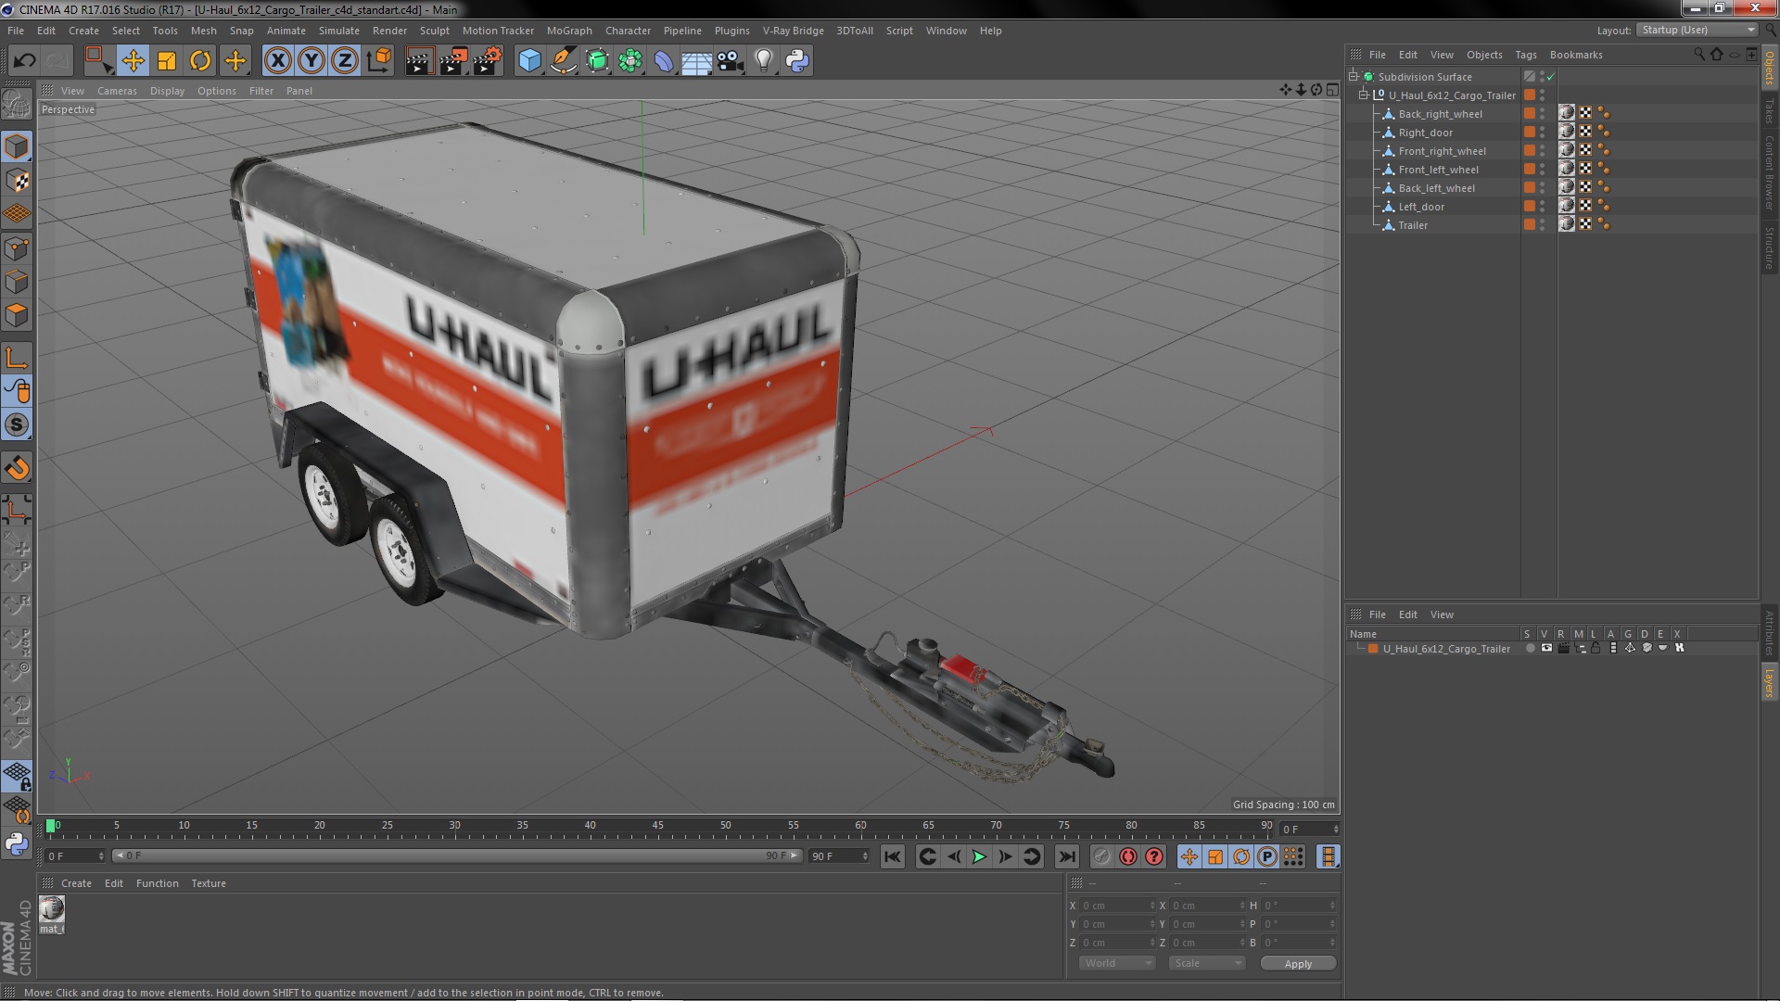Toggle Z-axis lock button
The width and height of the screenshot is (1780, 1001).
[x=345, y=61]
